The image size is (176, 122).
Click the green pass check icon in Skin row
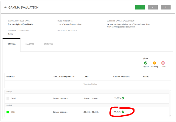(x=123, y=112)
